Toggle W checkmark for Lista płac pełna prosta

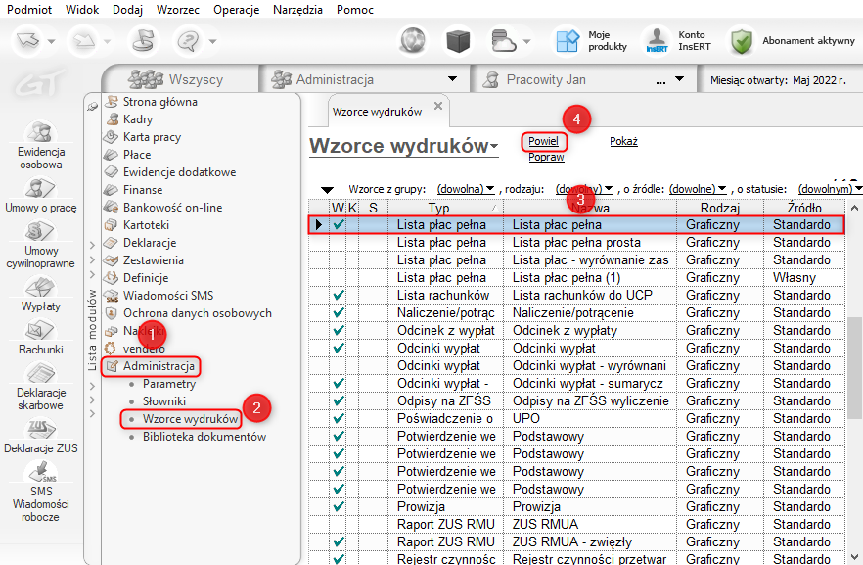338,242
